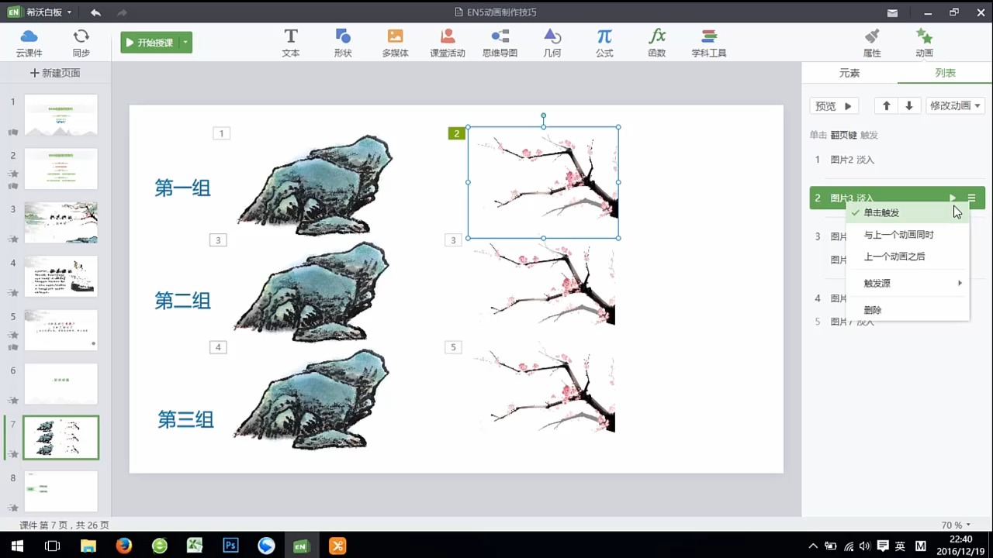Open the 多媒体 multimedia tool

point(396,43)
